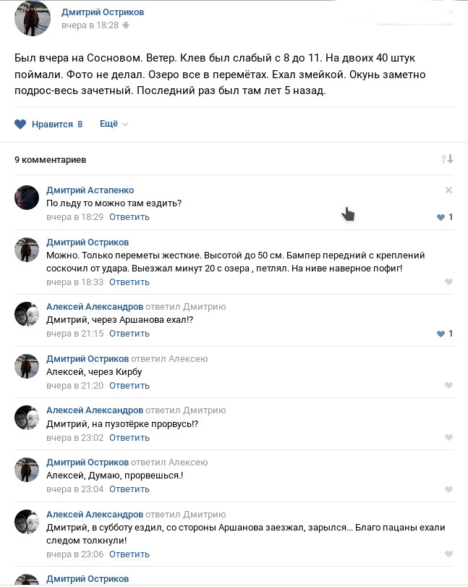Like the 23:06 comment heart icon
Screen dimensions: 468x587
click(448, 554)
